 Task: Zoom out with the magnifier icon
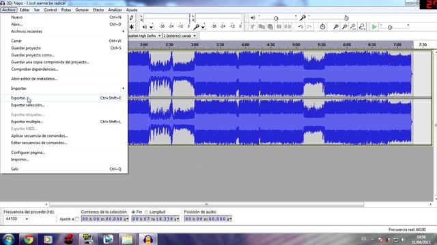click(345, 27)
